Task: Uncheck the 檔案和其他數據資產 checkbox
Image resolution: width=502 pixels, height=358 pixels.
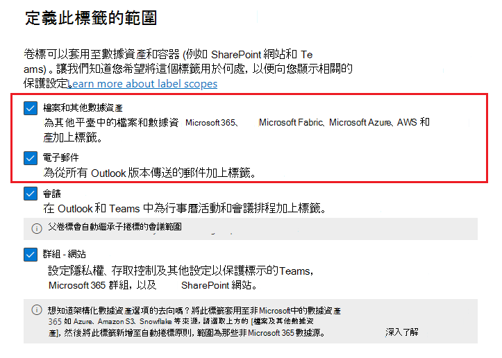Action: coord(31,108)
